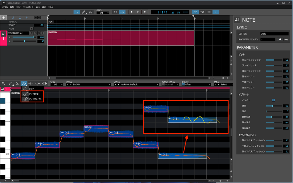Image resolution: width=293 pixels, height=183 pixels.
Task: Select the arrow pointer tool in top toolbar
Action: click(x=77, y=12)
